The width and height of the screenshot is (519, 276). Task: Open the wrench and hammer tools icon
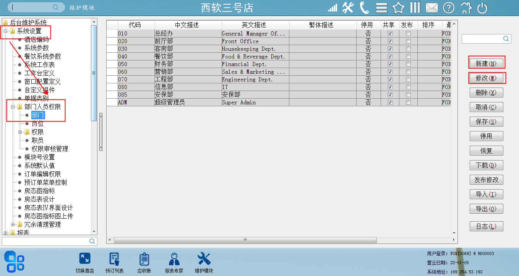click(348, 8)
